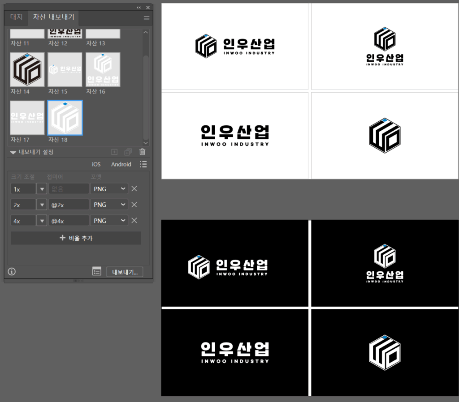Remove the 1x scale row

pyautogui.click(x=134, y=188)
